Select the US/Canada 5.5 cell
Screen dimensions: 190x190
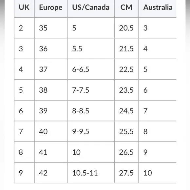tap(91, 48)
